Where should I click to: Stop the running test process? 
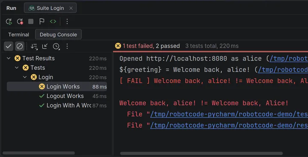click(x=31, y=21)
